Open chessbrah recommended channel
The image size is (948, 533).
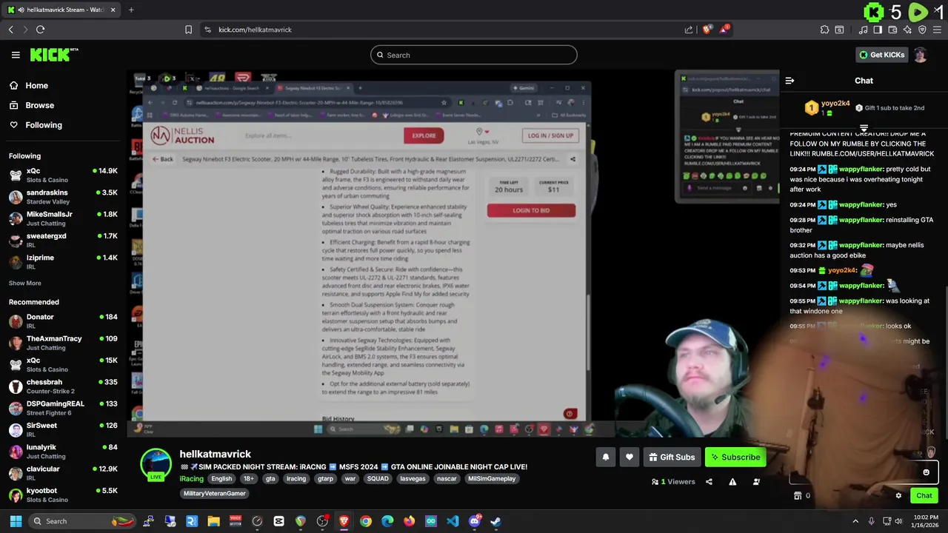(63, 386)
